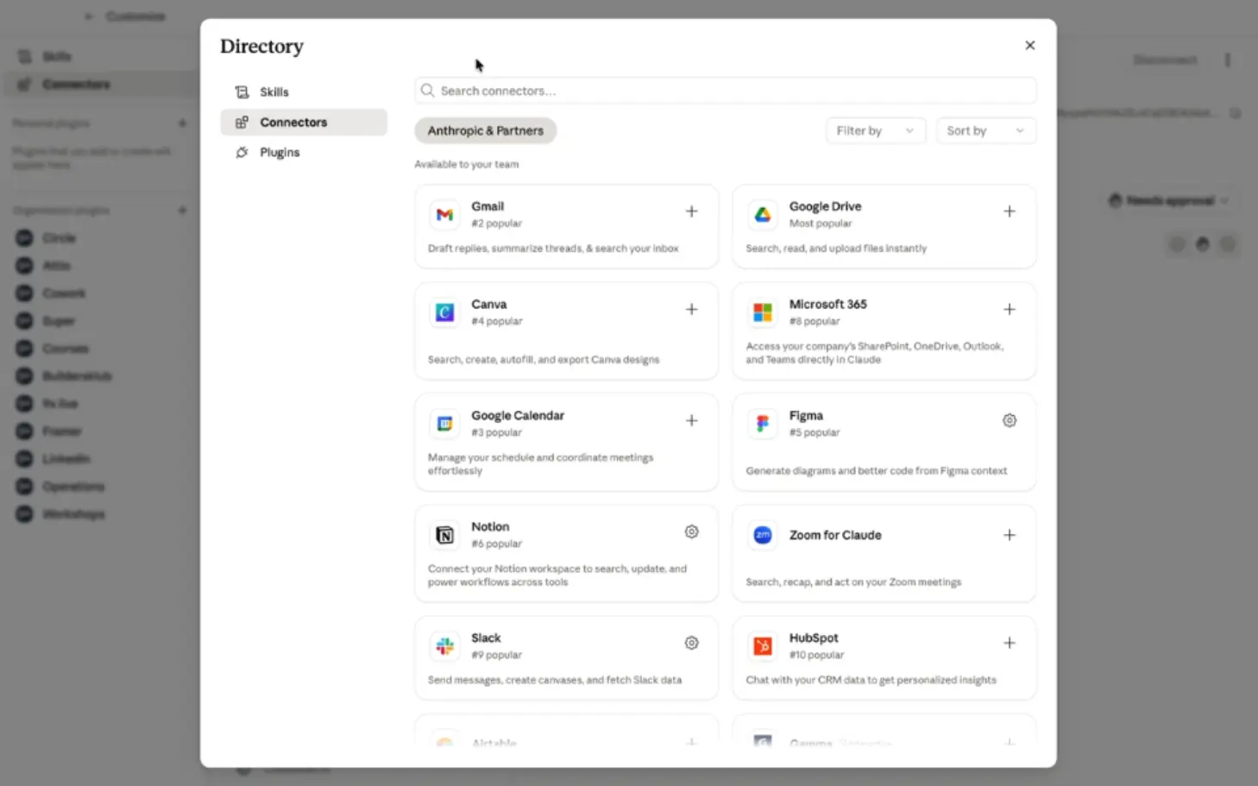Click the Google Drive logo icon
The image size is (1258, 786).
pyautogui.click(x=762, y=214)
